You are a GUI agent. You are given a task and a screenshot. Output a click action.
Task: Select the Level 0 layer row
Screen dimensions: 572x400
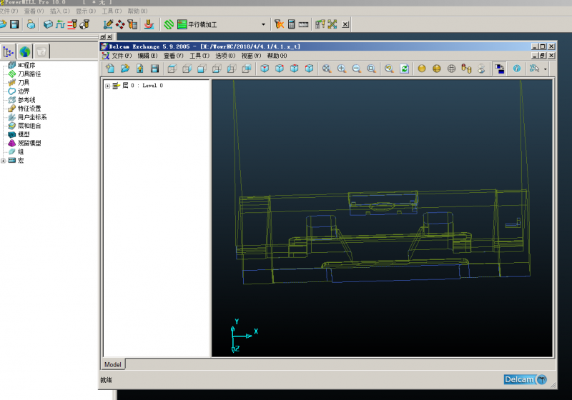[138, 86]
